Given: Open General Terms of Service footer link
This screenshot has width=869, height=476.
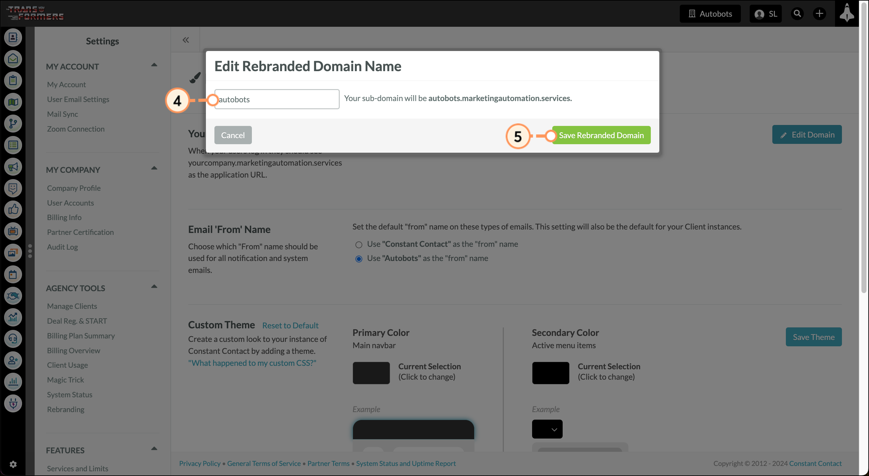Looking at the screenshot, I should (x=264, y=463).
